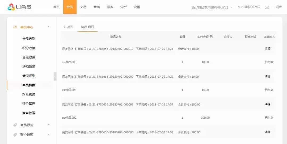Open 潜客管理 in sidebar
The height and width of the screenshot is (144, 287).
29,113
